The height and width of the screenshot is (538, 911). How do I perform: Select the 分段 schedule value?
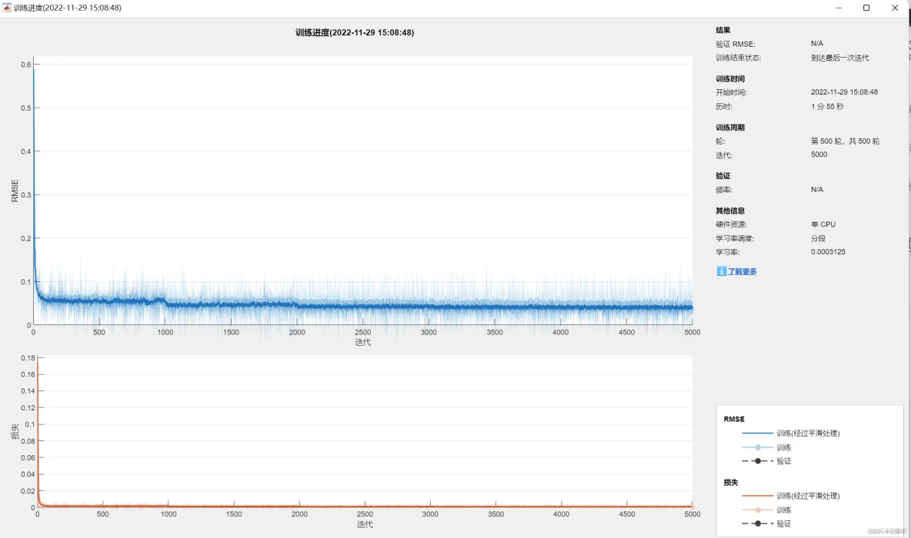click(818, 238)
